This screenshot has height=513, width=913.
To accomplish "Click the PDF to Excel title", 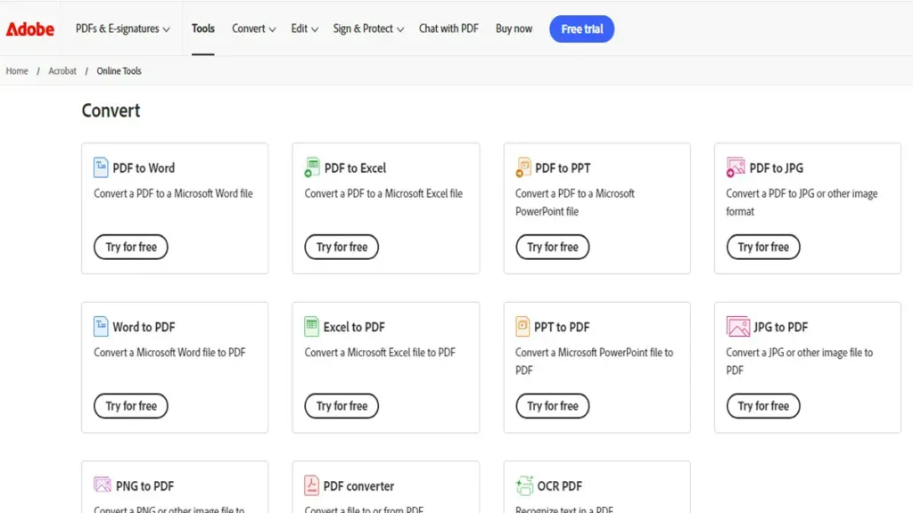I will 355,168.
